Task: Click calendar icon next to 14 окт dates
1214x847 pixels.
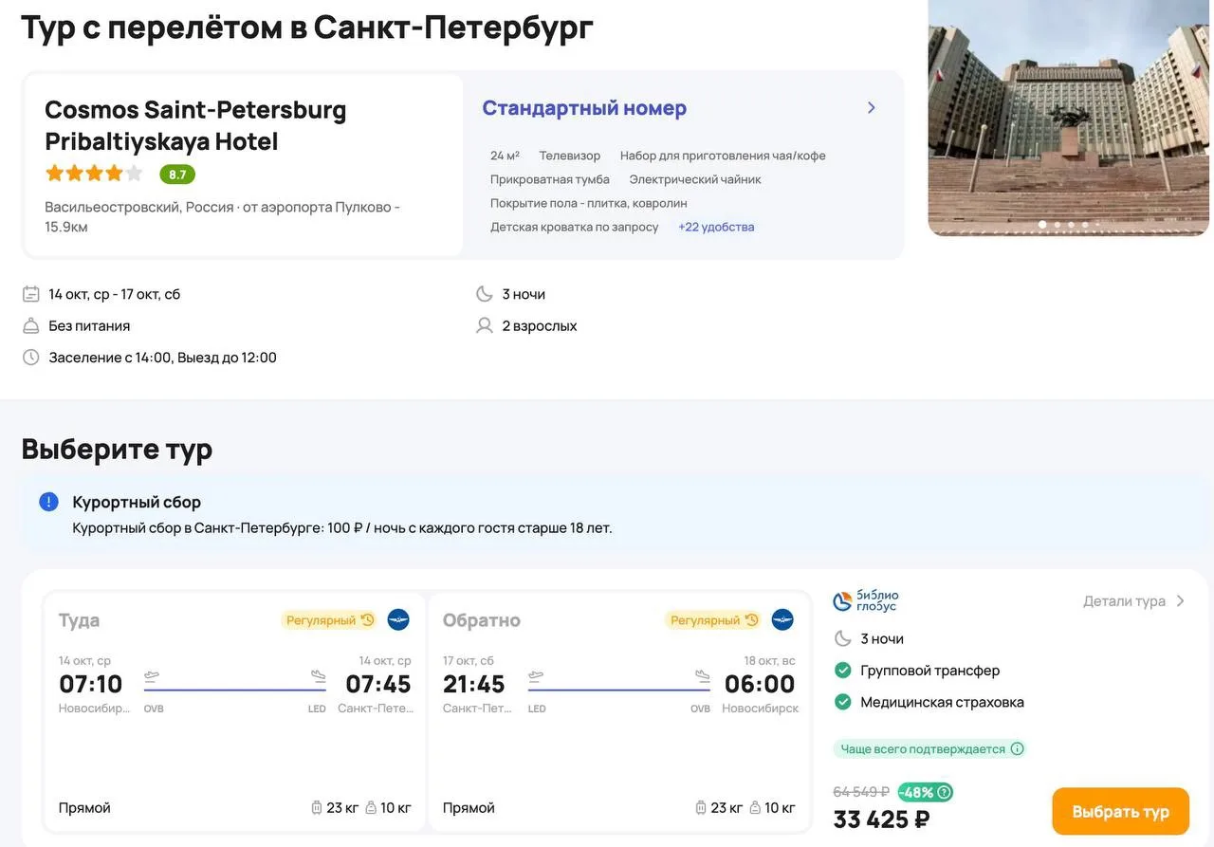Action: coord(31,294)
